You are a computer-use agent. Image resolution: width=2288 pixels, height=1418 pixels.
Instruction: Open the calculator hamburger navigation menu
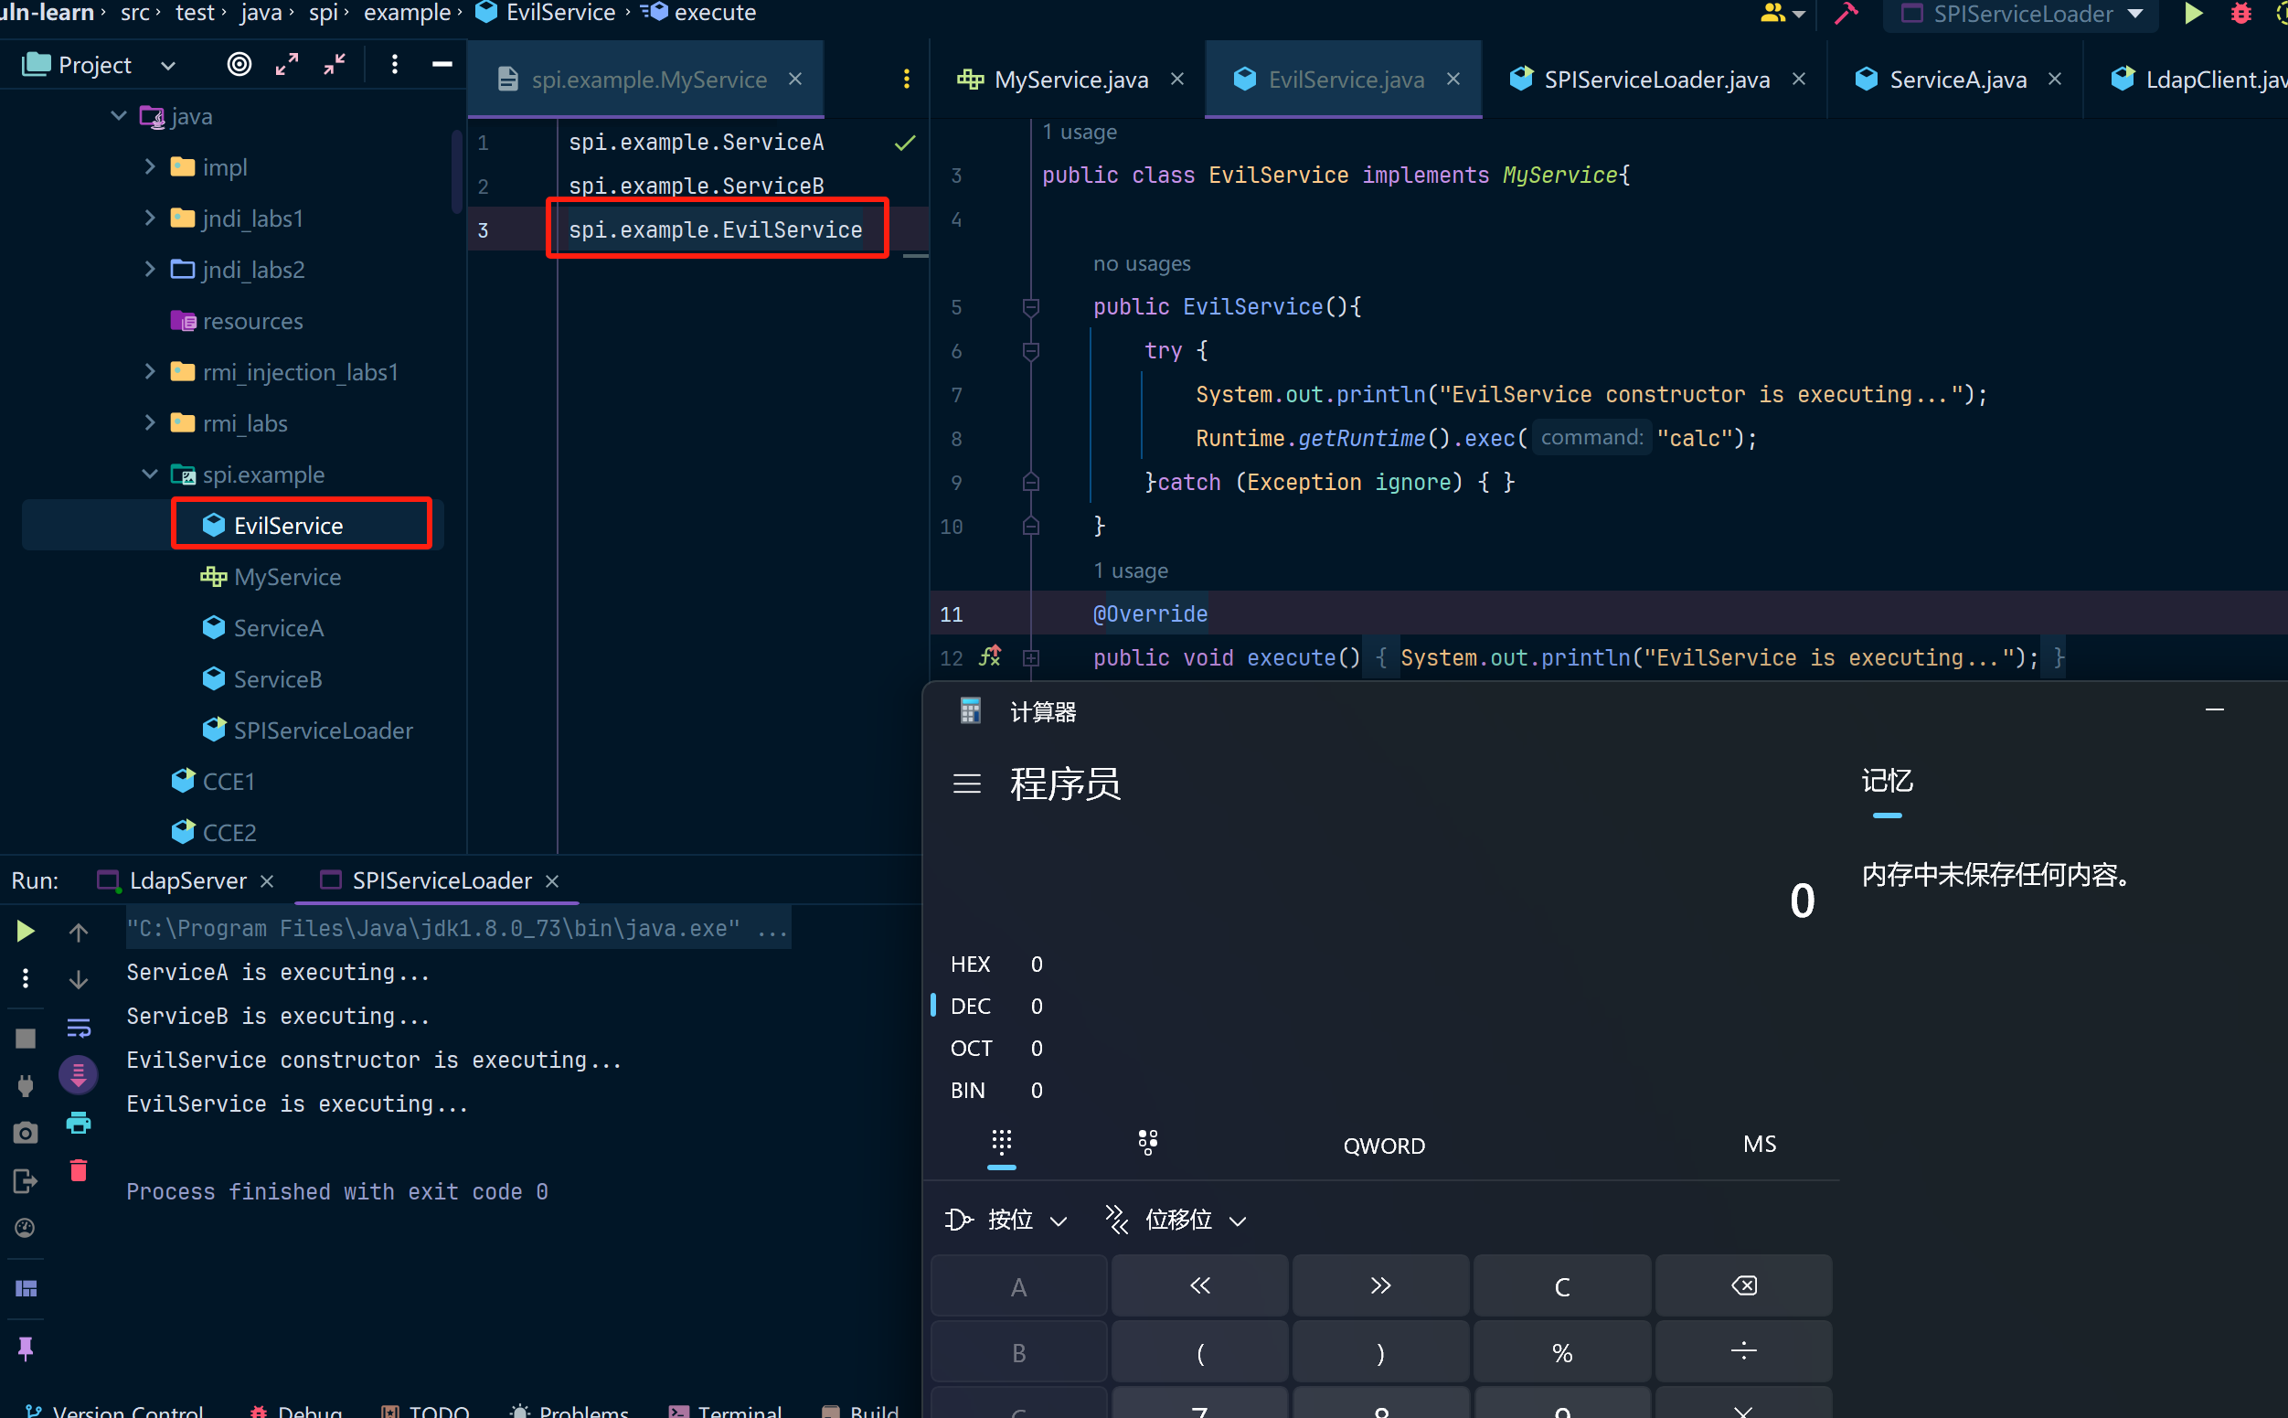[x=967, y=784]
